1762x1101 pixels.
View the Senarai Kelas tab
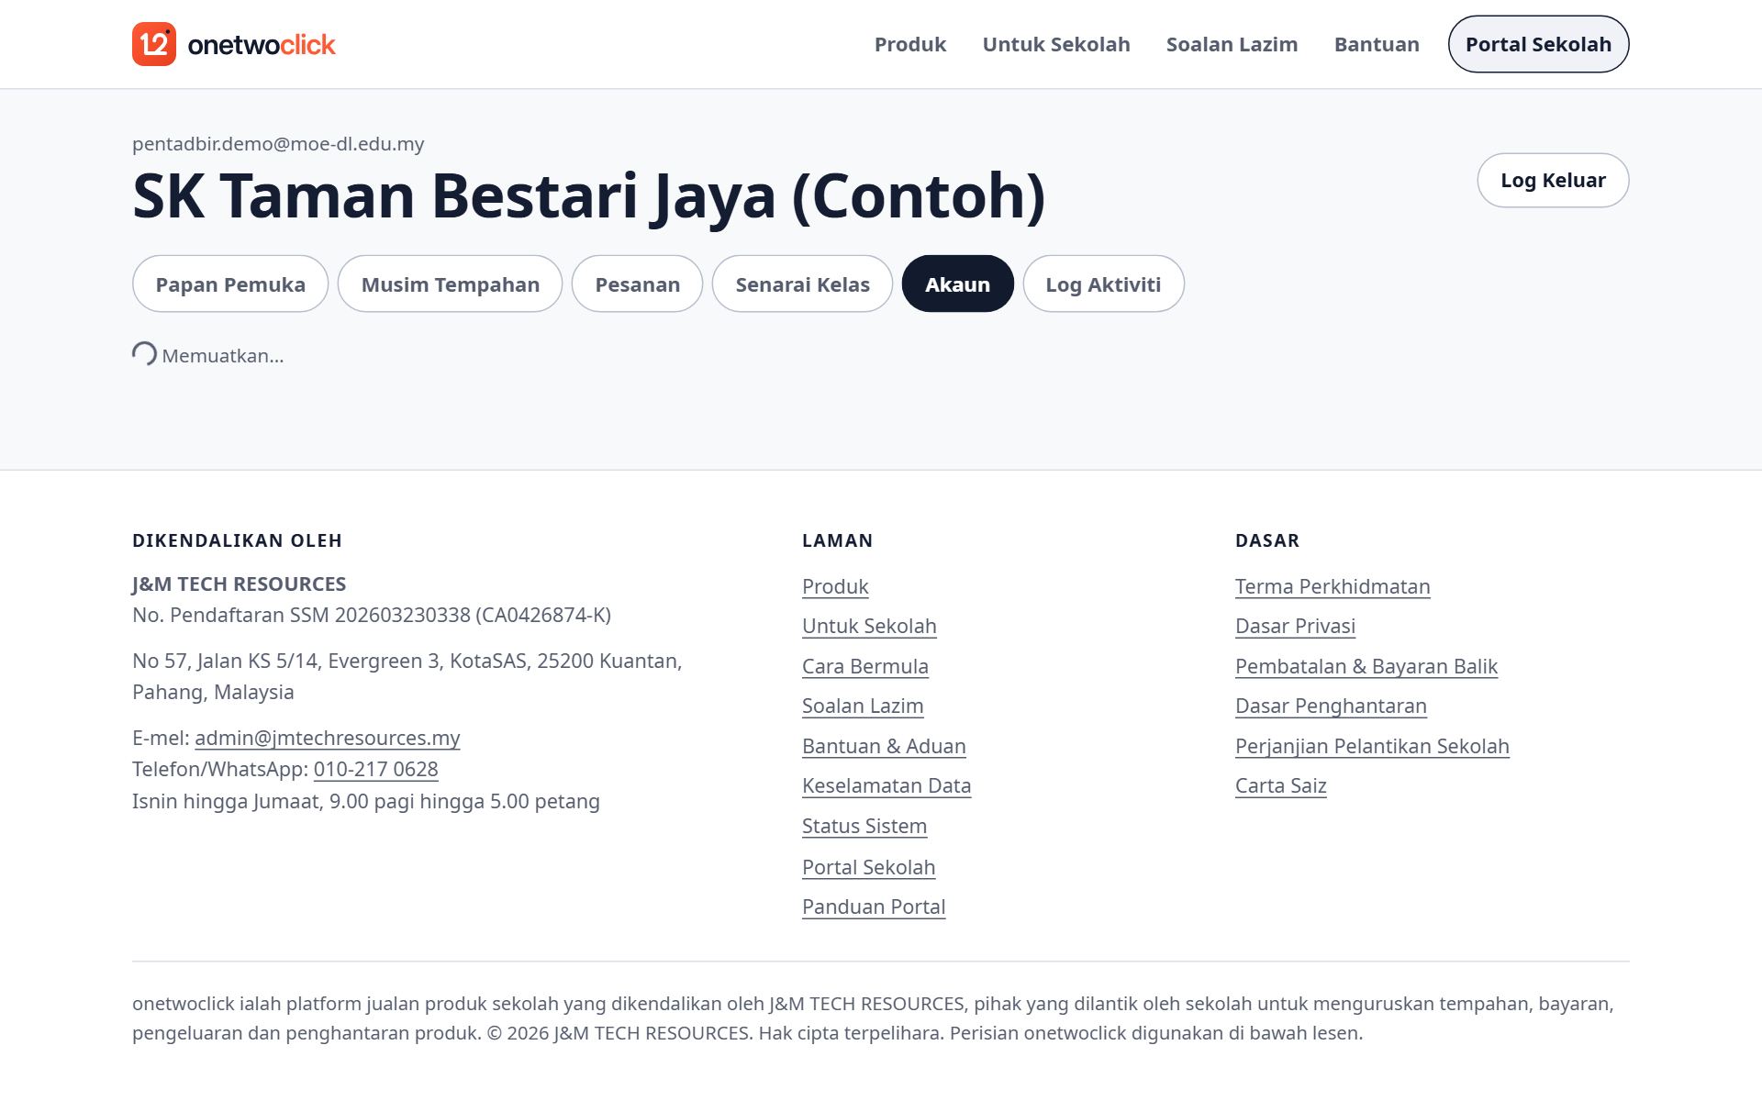pos(802,284)
